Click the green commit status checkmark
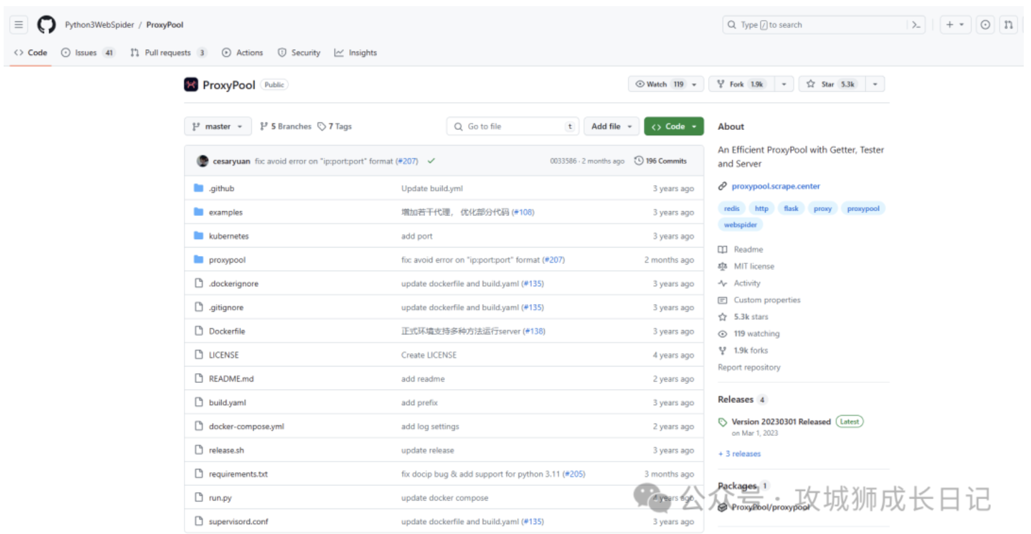Screen dimensions: 1031x534 pyautogui.click(x=431, y=161)
